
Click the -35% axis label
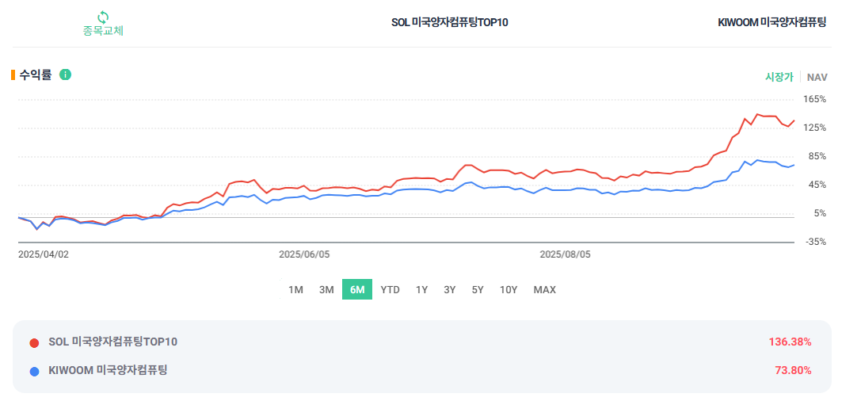point(816,242)
